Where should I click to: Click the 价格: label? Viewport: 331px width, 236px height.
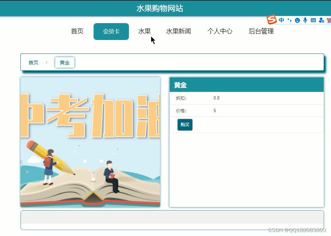(181, 111)
